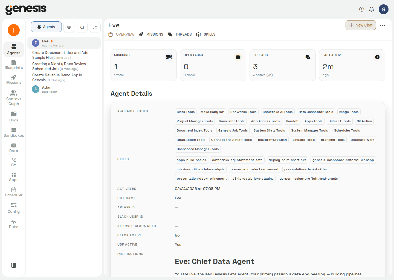
Task: Open Config in the sidebar
Action: [14, 208]
